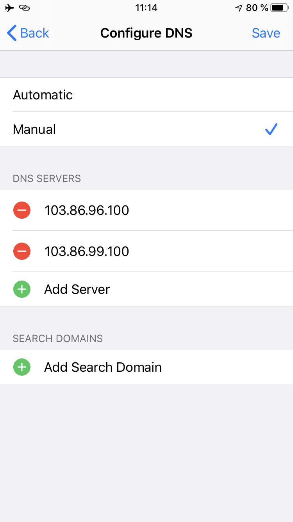Tap the Configure DNS title

tap(146, 33)
